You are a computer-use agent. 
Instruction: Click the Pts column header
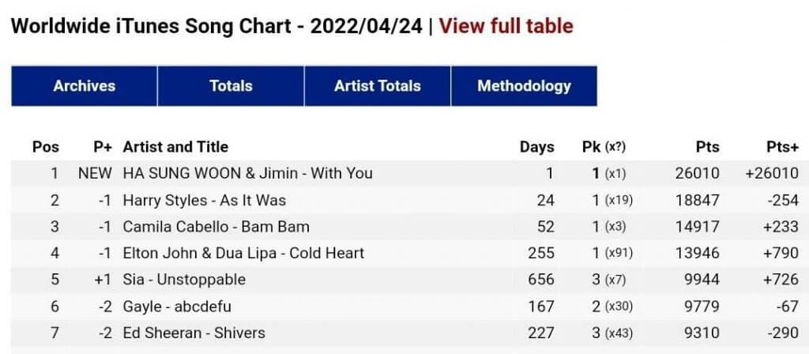pyautogui.click(x=707, y=147)
